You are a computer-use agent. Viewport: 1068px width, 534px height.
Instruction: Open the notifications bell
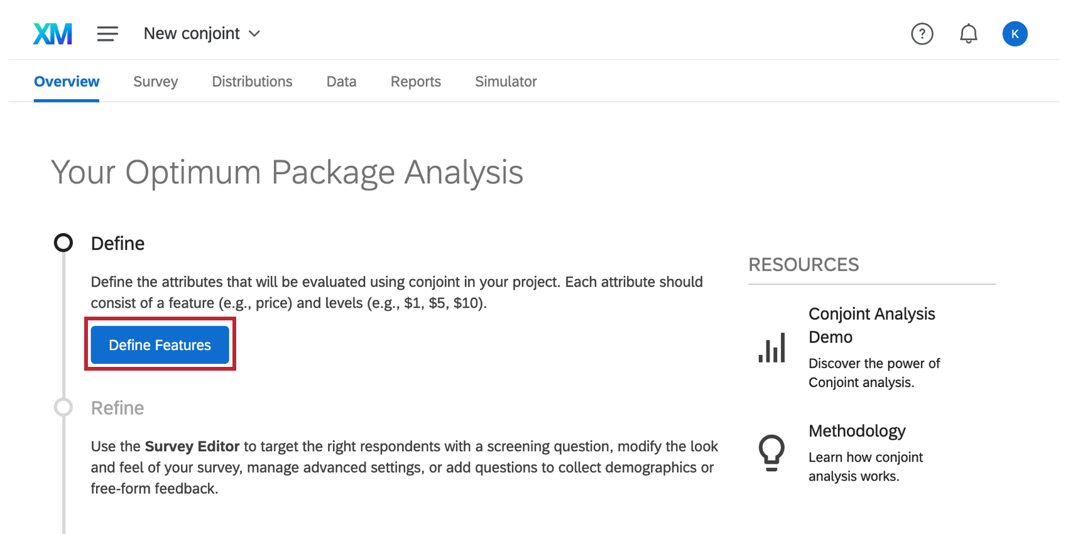968,34
